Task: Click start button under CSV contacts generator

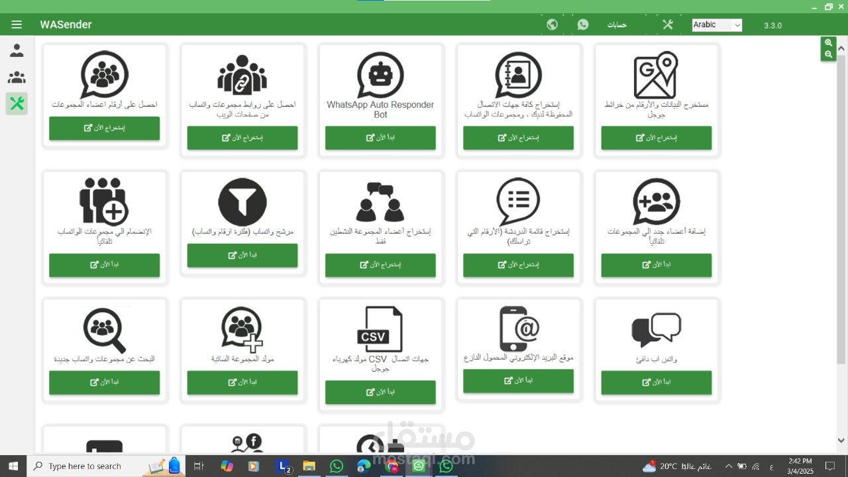Action: 380,392
